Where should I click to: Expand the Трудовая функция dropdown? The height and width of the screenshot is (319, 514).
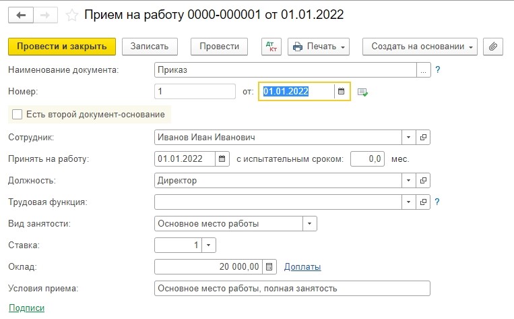coord(409,202)
